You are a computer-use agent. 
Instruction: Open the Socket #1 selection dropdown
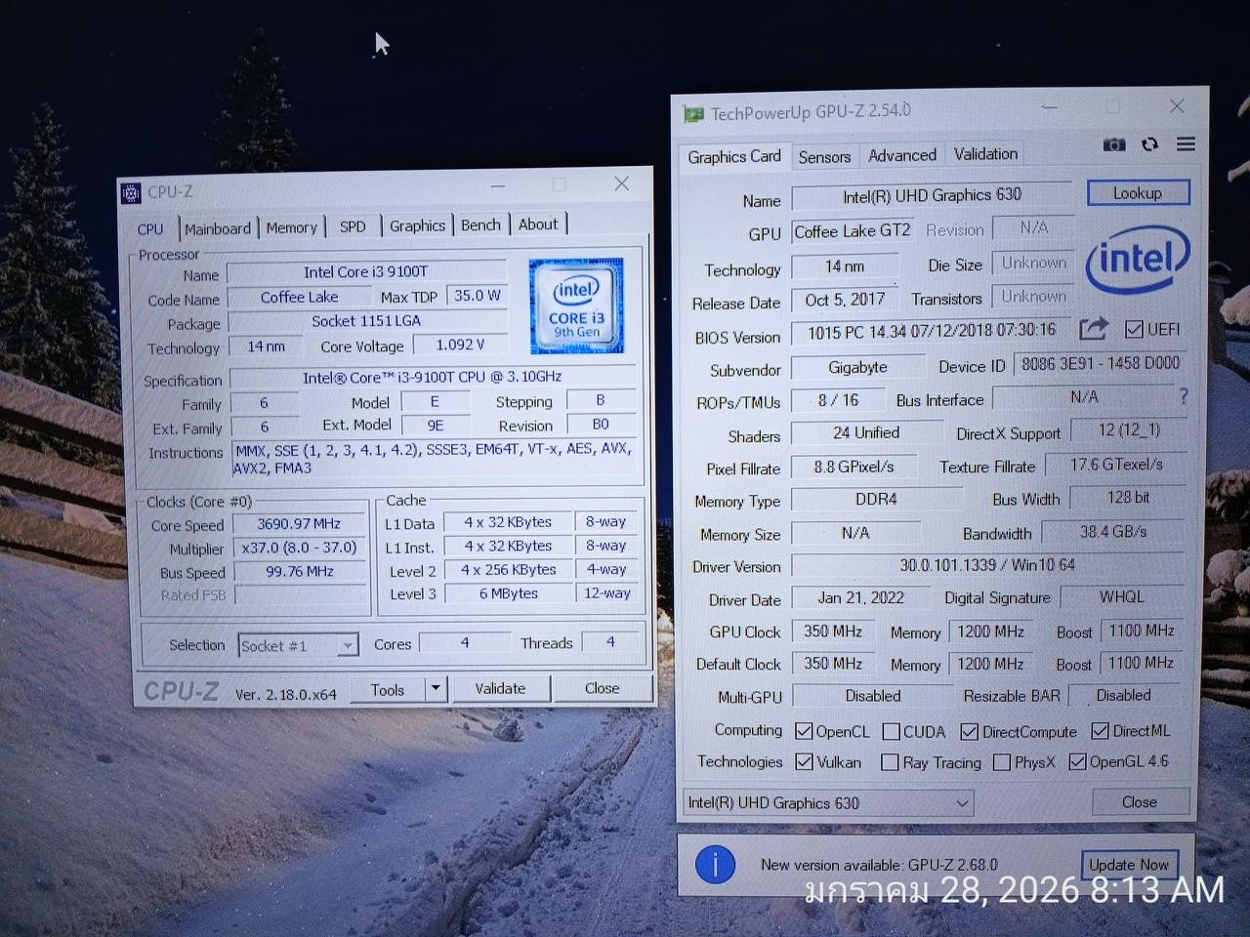(298, 645)
